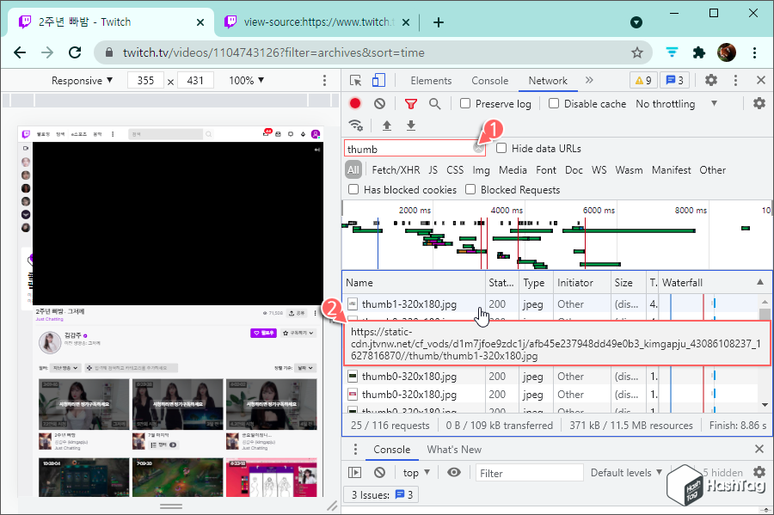
Task: Click the console Filter field
Action: coord(529,473)
